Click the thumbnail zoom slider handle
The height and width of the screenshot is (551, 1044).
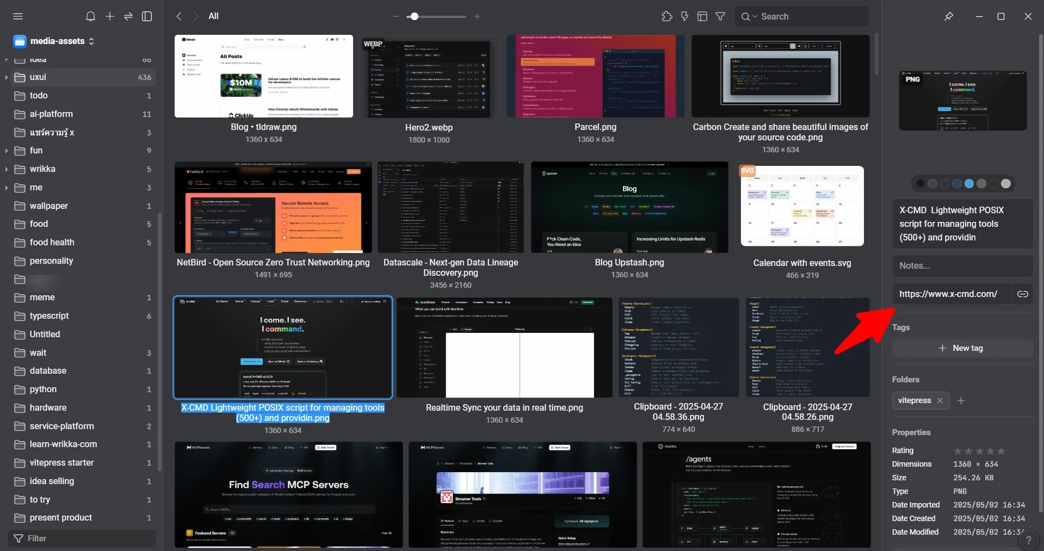[415, 16]
